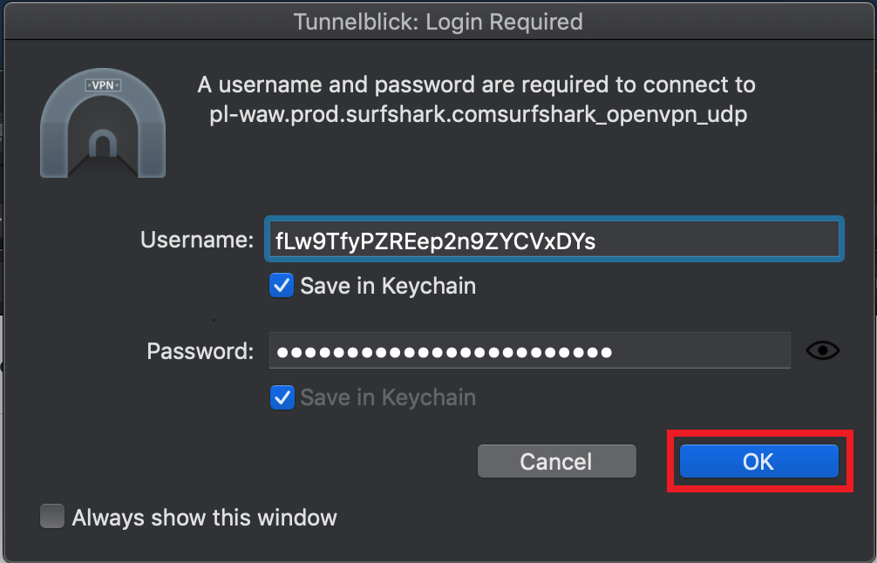877x563 pixels.
Task: Click the username value fLw9TfyPZREep2n9ZYCVxDYs
Action: coord(554,240)
